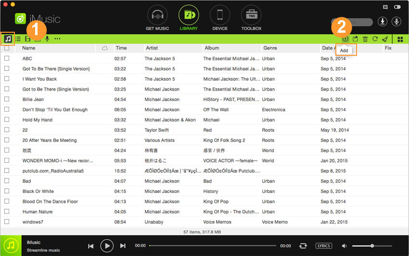
Task: Select checkbox for Billie Jean
Action: [x=7, y=99]
